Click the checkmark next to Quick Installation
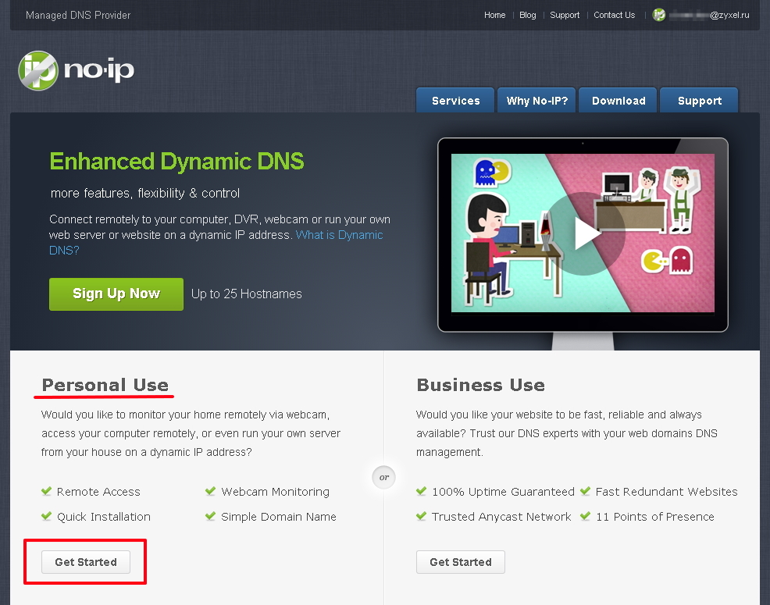This screenshot has width=770, height=605. [x=47, y=517]
